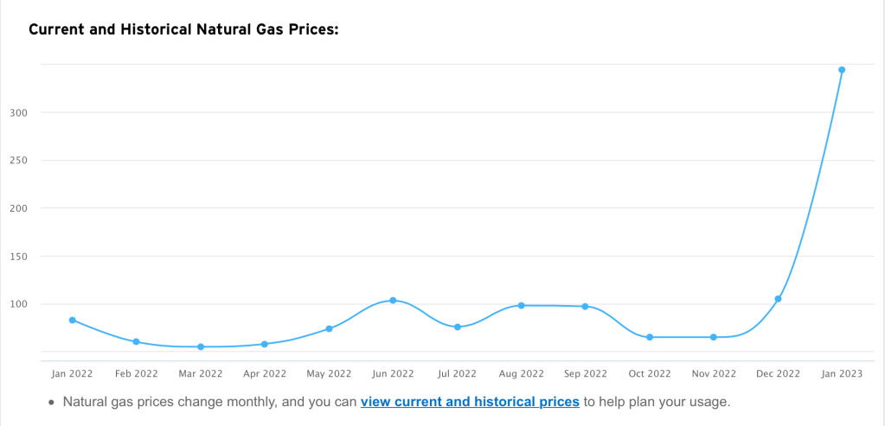Click the Dec 2022 x-axis label
Viewport: 885px width, 426px height.
tap(778, 373)
